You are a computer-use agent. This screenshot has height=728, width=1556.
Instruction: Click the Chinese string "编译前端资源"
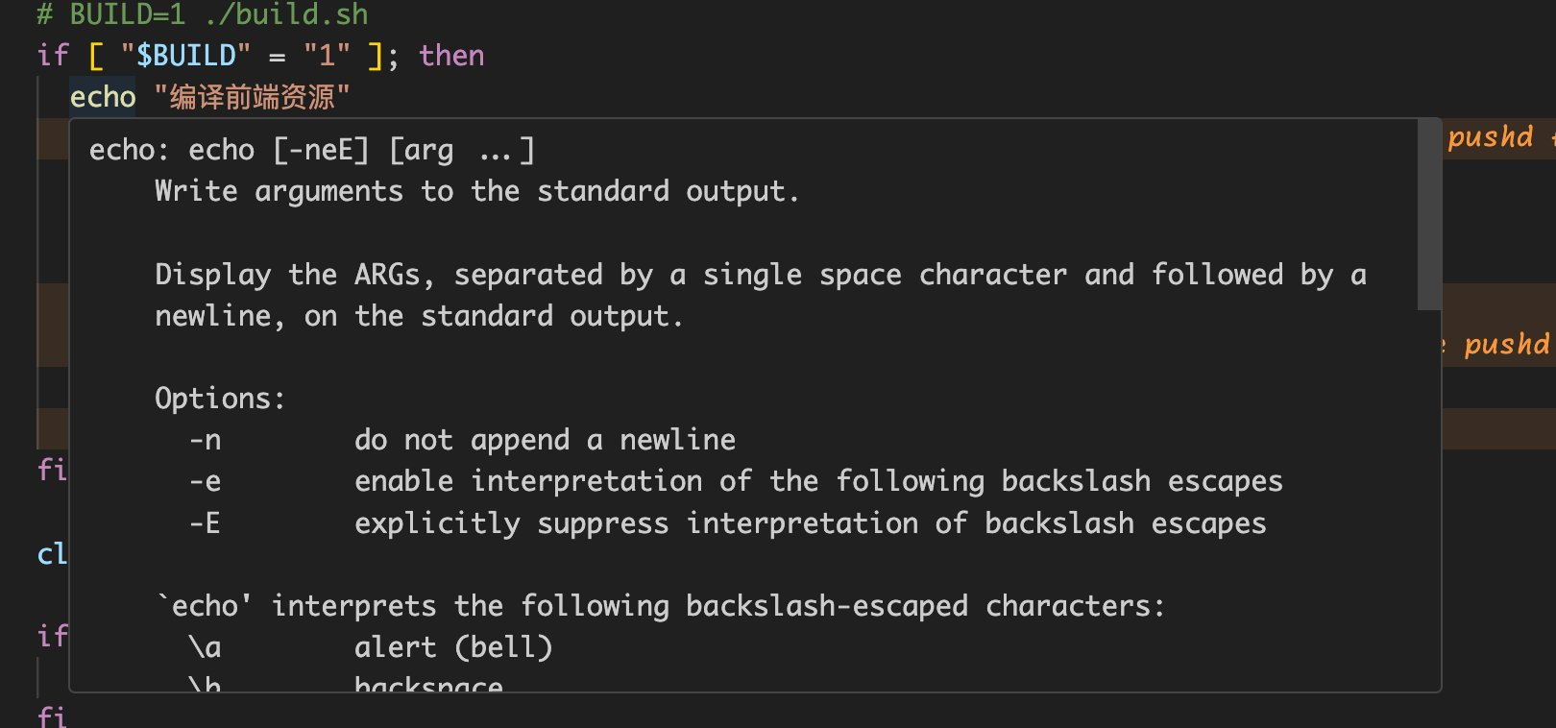(x=252, y=97)
